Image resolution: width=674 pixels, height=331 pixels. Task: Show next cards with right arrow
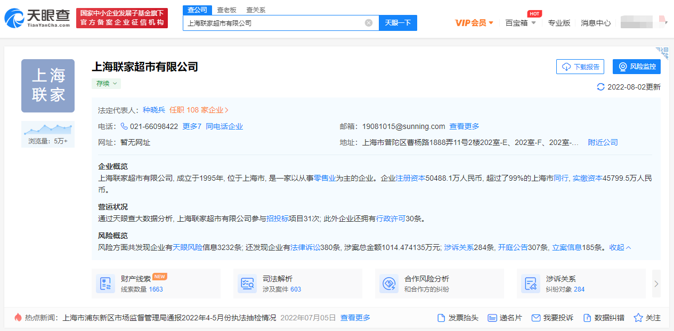pyautogui.click(x=656, y=284)
